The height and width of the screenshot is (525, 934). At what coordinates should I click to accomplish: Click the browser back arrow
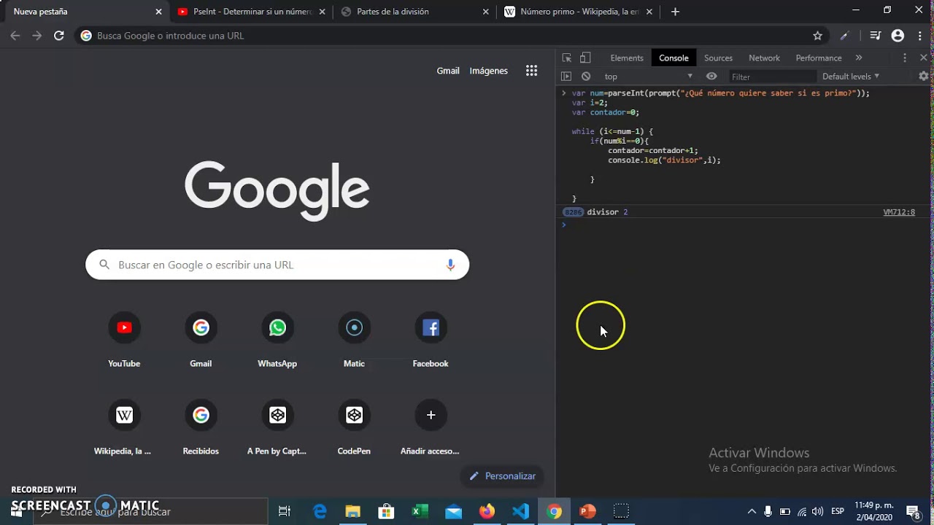point(15,35)
